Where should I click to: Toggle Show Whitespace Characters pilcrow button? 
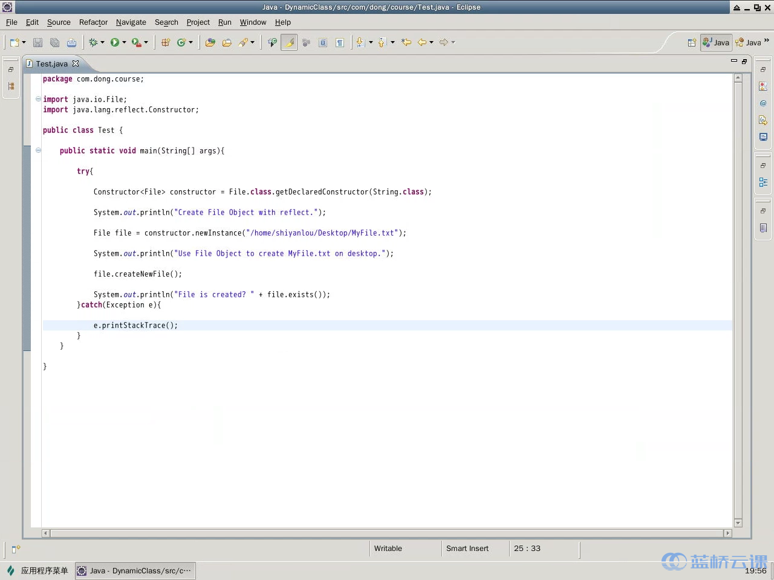(x=340, y=42)
